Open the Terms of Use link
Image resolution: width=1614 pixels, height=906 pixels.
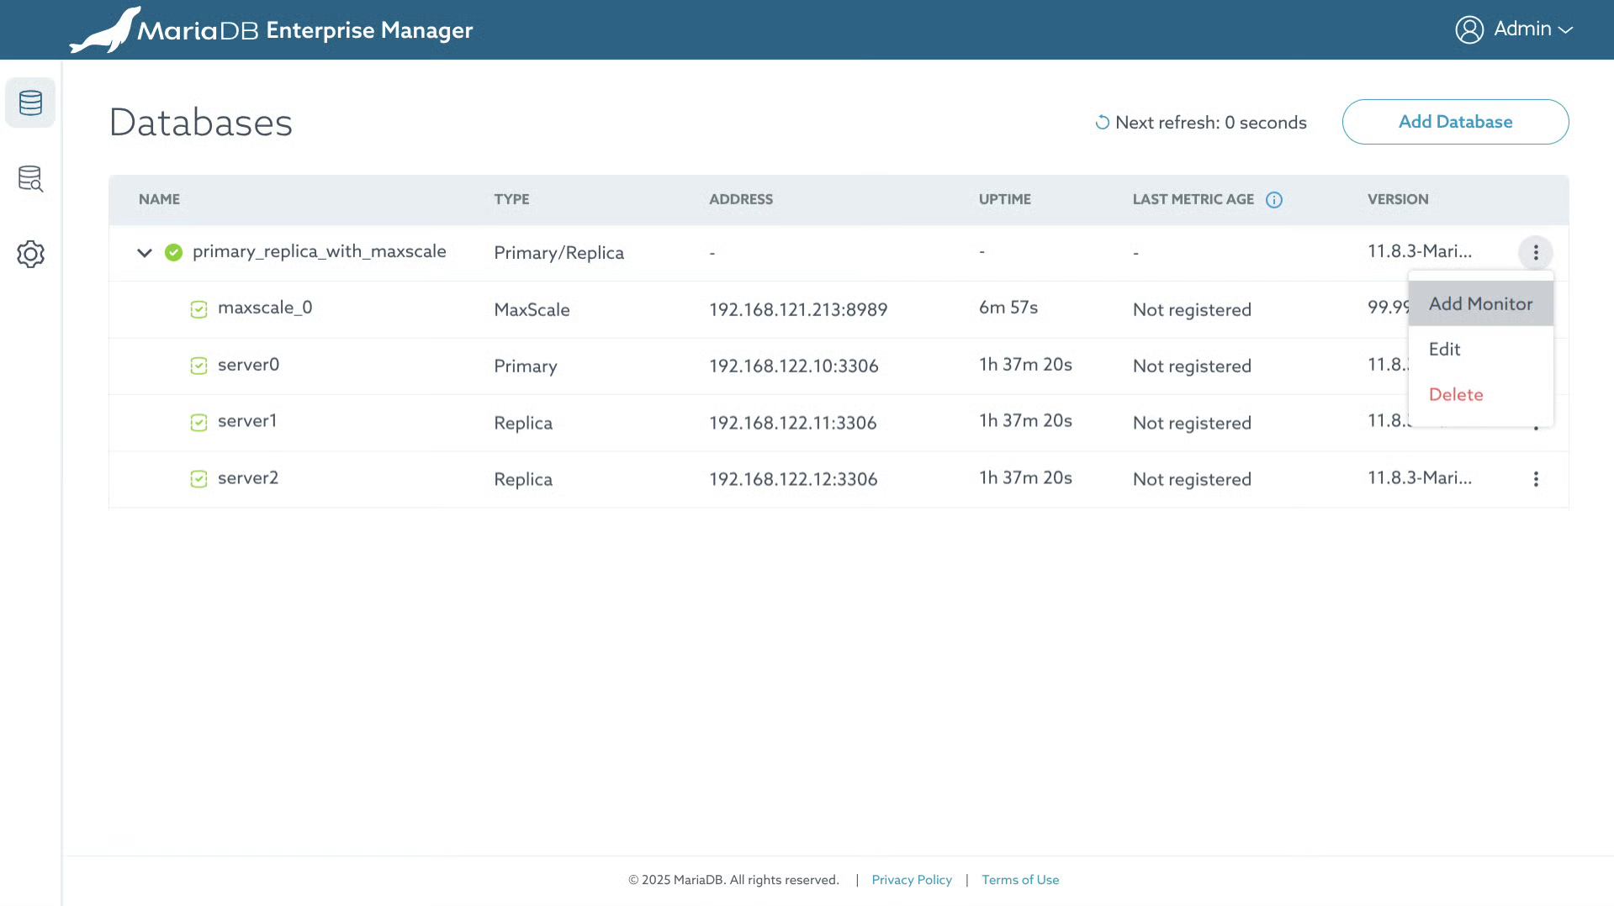1019,880
